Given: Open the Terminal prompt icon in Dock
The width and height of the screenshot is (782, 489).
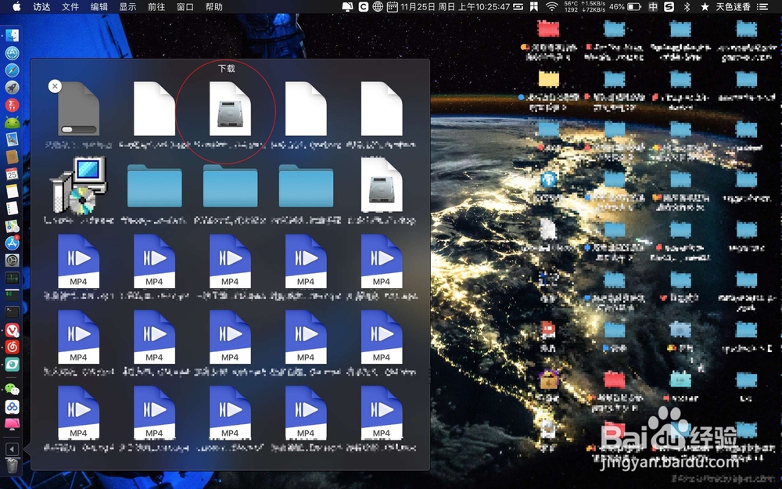Looking at the screenshot, I should coord(12,312).
